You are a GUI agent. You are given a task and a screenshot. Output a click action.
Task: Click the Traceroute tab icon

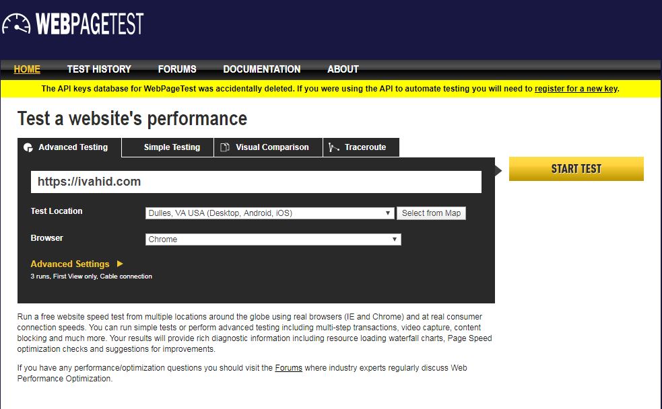(334, 147)
